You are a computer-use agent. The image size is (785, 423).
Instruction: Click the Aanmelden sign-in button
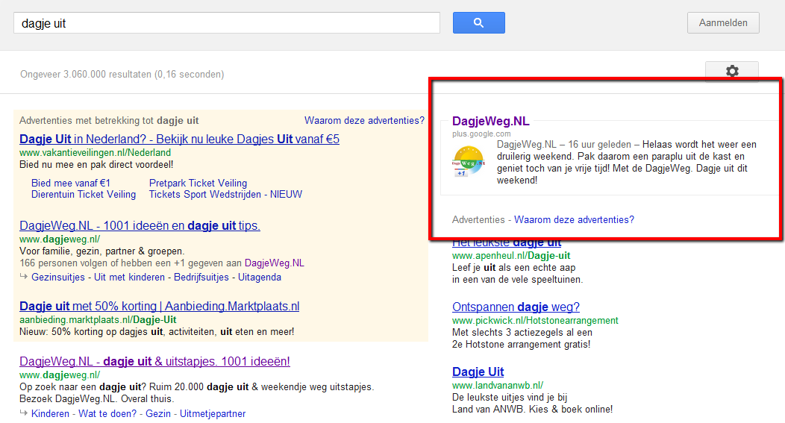723,23
